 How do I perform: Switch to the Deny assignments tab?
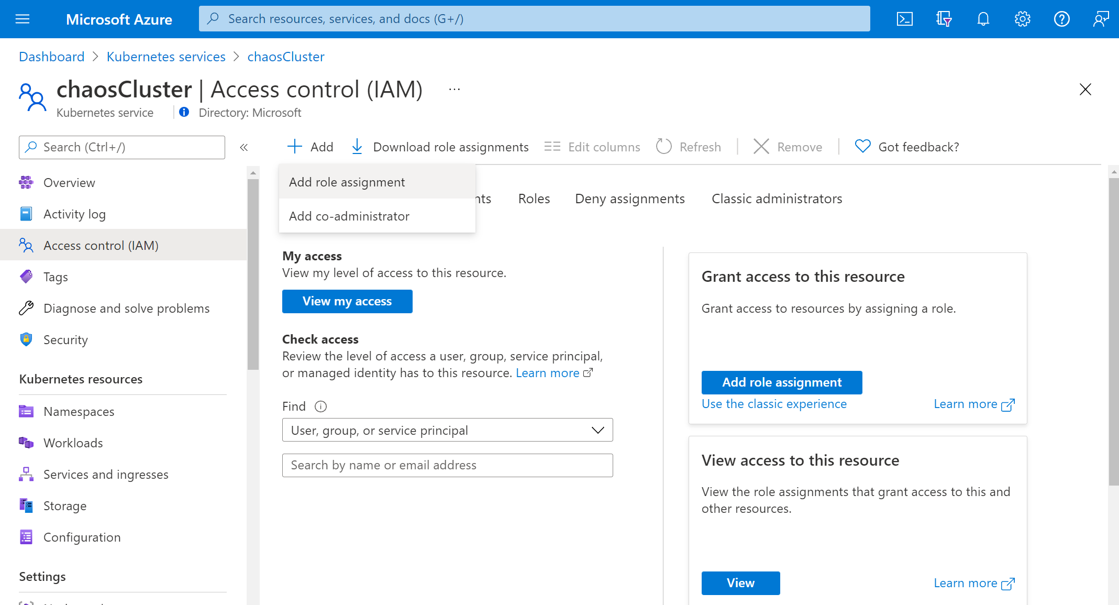point(630,197)
